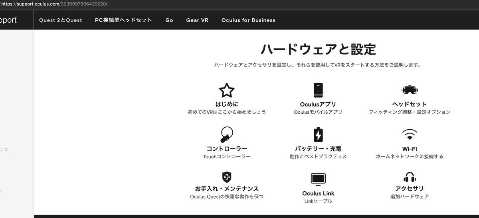Open the PC接続型ヘッドセット menu
The width and height of the screenshot is (479, 218).
tap(124, 20)
